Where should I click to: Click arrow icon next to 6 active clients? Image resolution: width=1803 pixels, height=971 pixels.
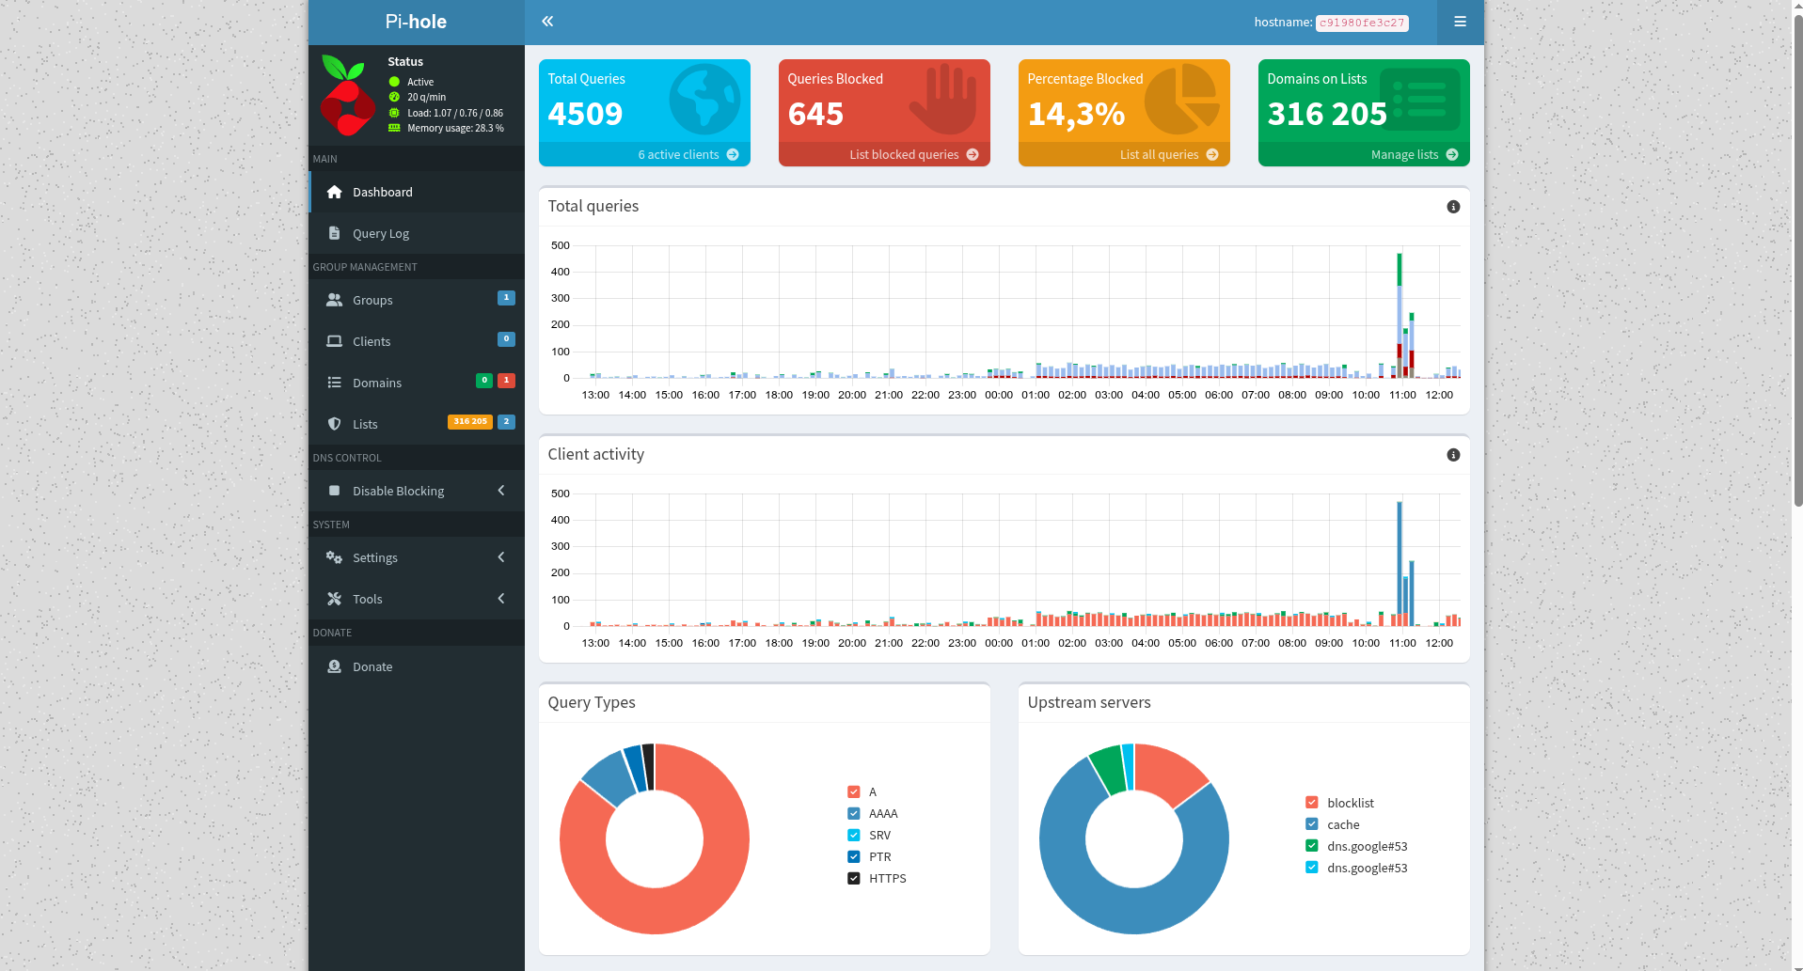733,155
